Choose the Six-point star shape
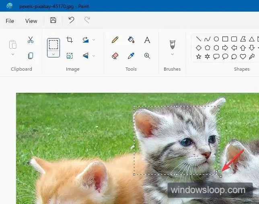 [207, 57]
